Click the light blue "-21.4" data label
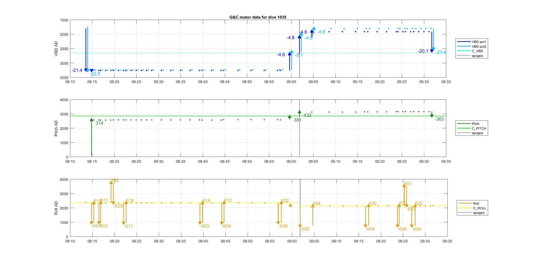Image resolution: width=539 pixels, height=266 pixels. click(441, 52)
